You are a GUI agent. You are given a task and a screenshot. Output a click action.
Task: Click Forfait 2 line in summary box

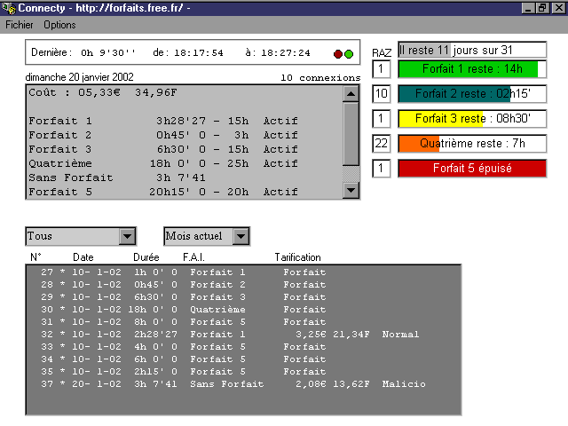(x=163, y=135)
